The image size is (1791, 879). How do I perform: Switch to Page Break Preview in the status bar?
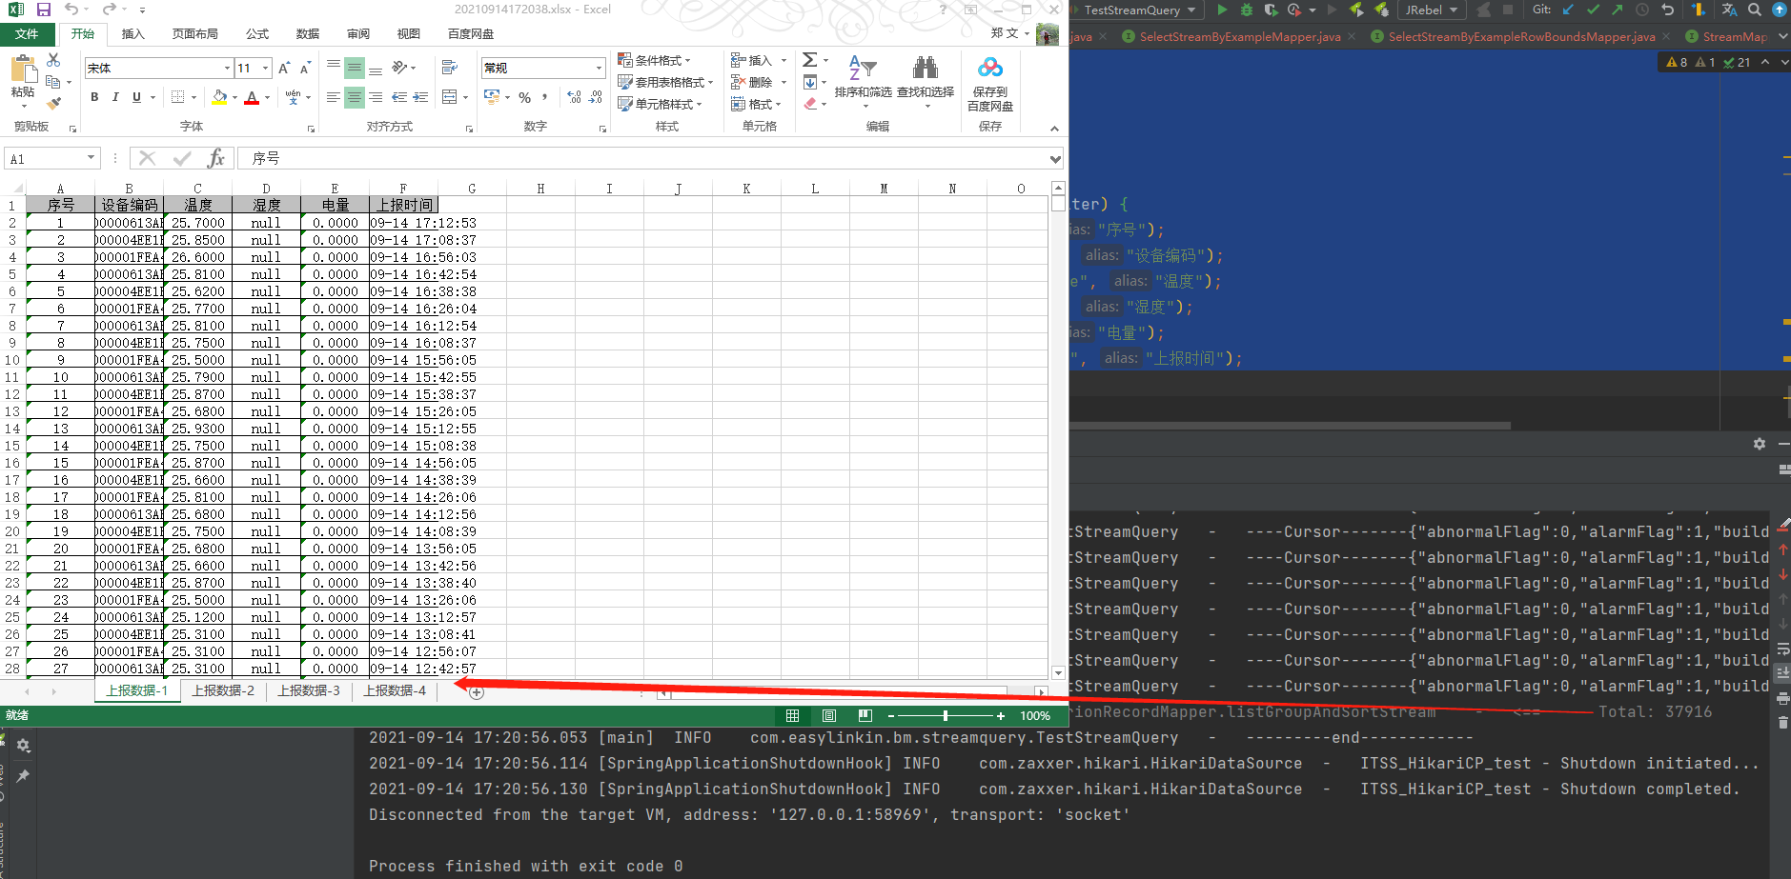(x=865, y=715)
